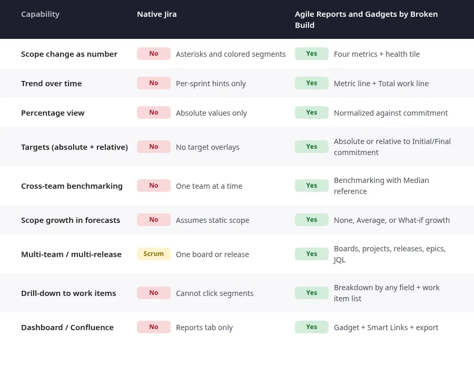Click the Agile Reports and Gadgets header

tap(366, 19)
